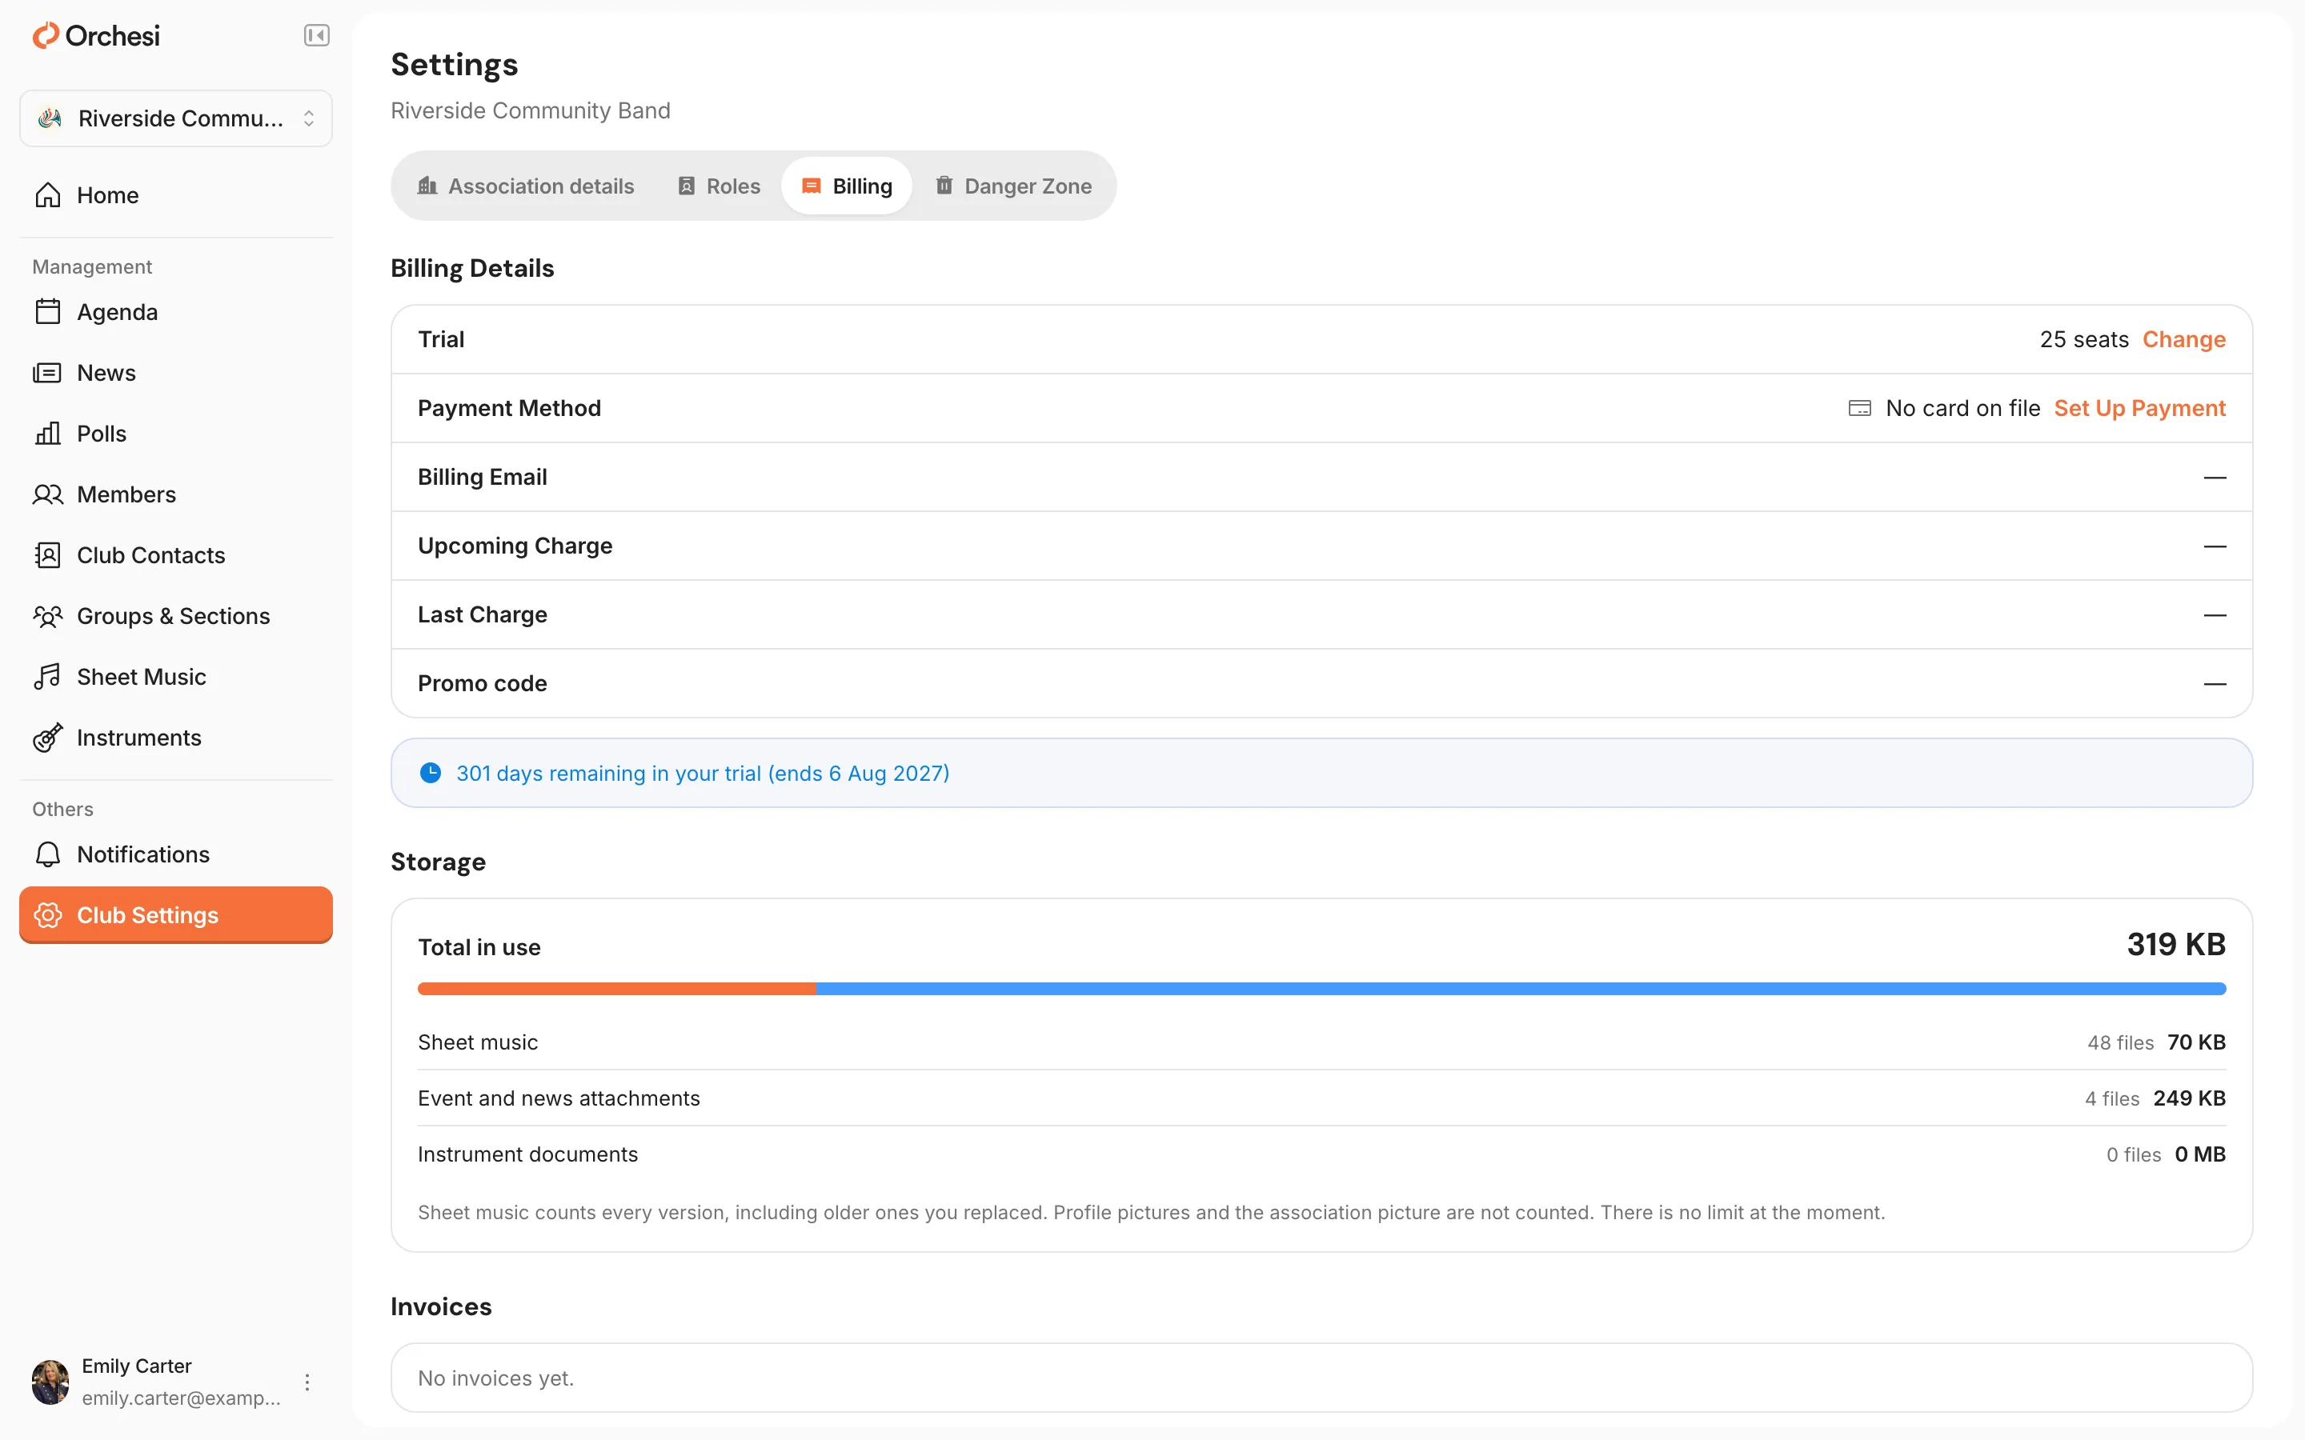Click the blue segment of storage bar

click(1521, 989)
